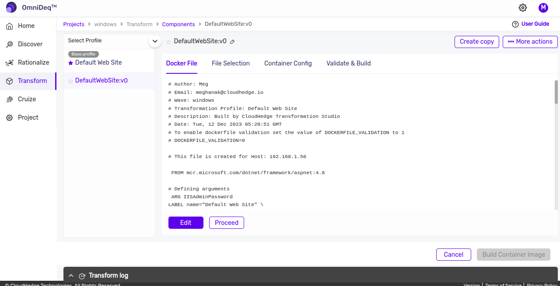560x286 pixels.
Task: Click the Projects breadcrumb link
Action: point(73,24)
